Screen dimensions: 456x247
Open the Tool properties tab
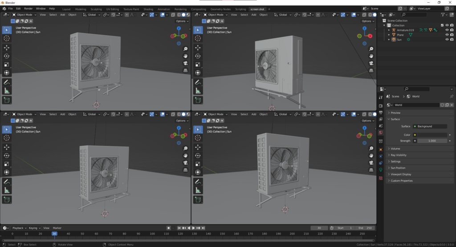tap(381, 97)
